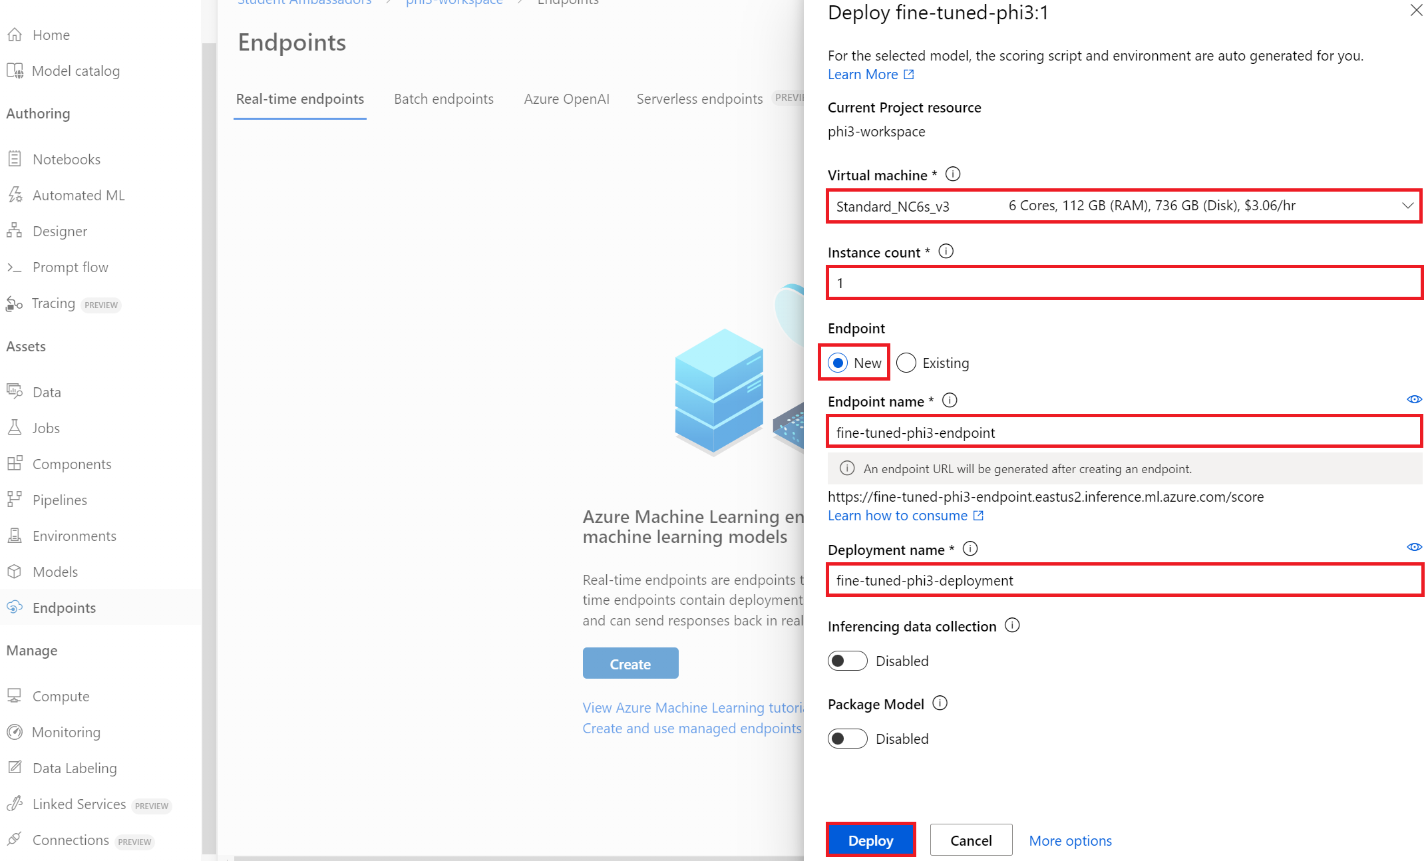The width and height of the screenshot is (1428, 861).
Task: Open the More options link
Action: (x=1070, y=840)
